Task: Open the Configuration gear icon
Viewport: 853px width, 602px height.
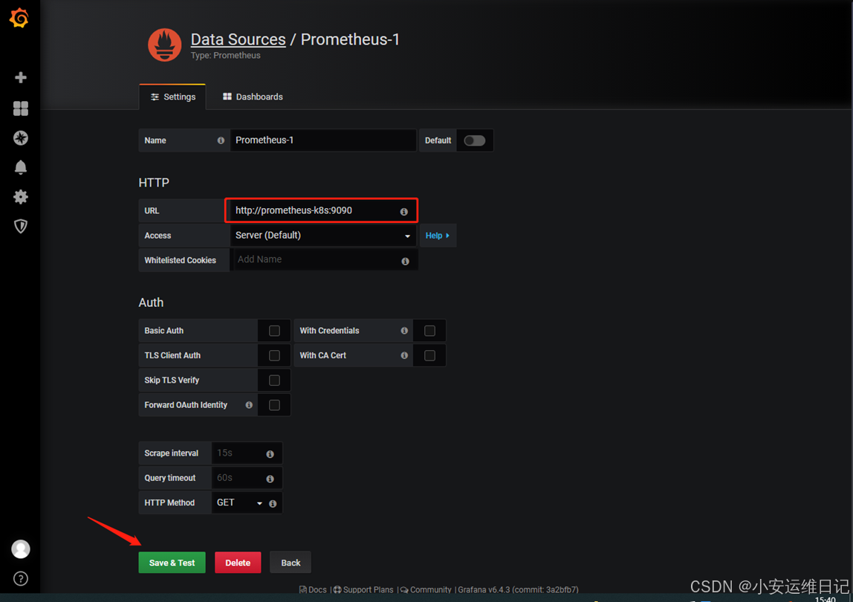Action: (21, 196)
